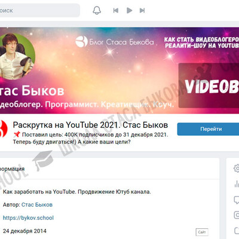Follow the https://bykov.school link

(x=28, y=217)
